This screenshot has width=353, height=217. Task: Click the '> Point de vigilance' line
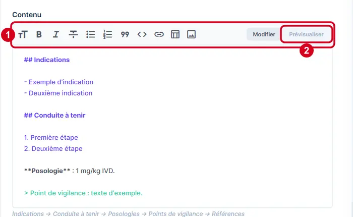[x=83, y=193]
